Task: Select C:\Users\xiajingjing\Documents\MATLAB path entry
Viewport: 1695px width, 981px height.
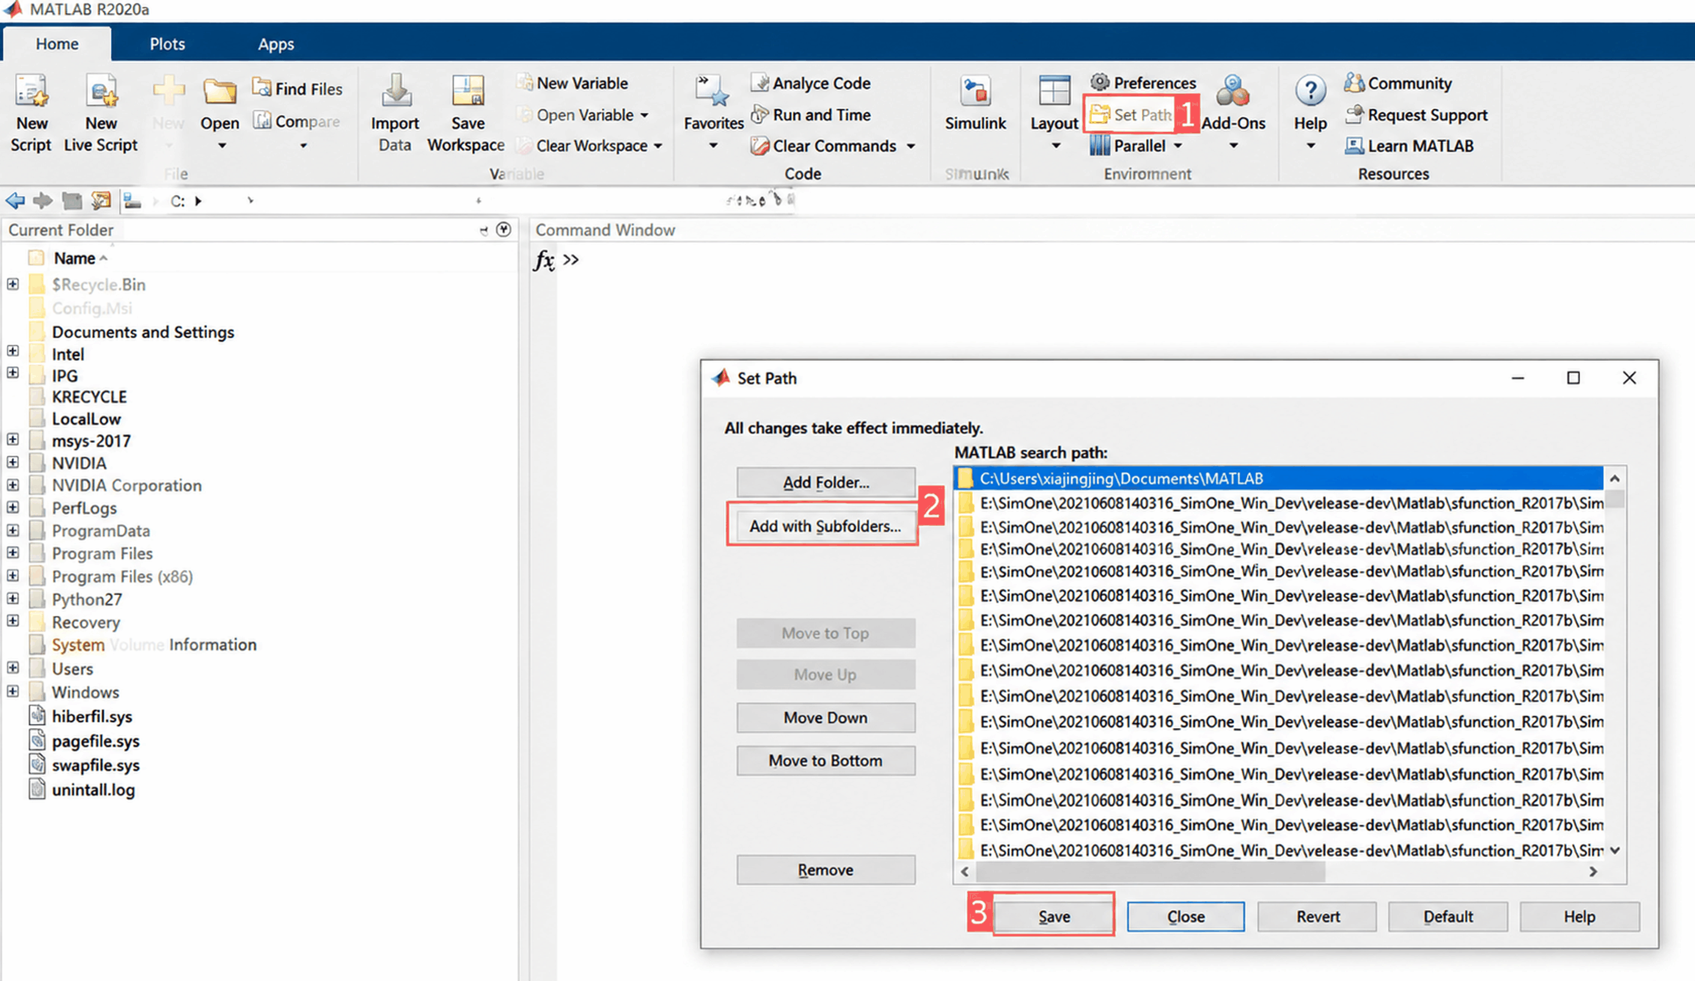Action: pyautogui.click(x=1278, y=478)
